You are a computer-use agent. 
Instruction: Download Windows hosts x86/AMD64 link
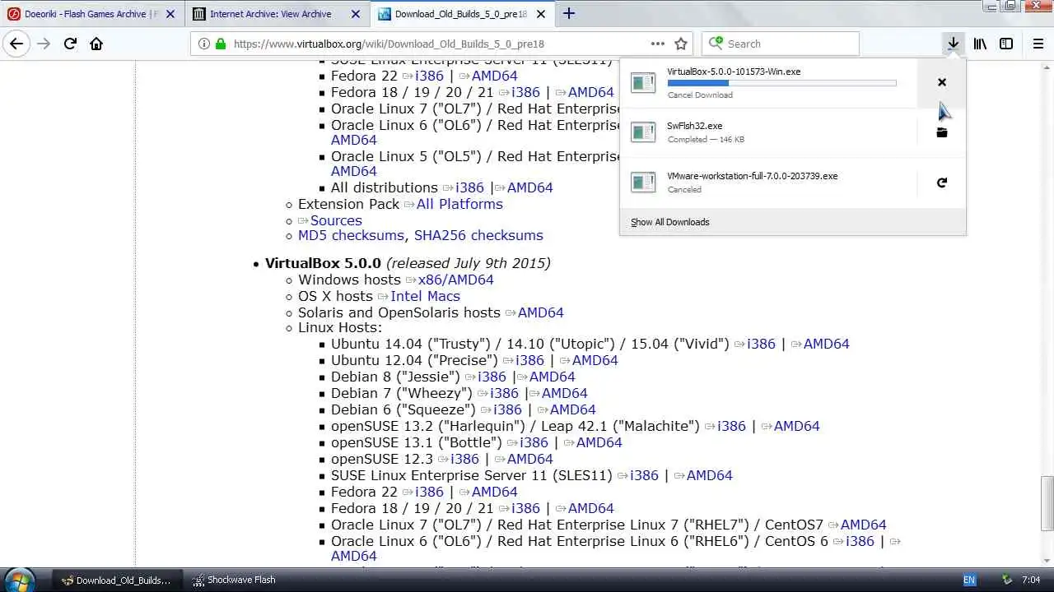tap(456, 280)
